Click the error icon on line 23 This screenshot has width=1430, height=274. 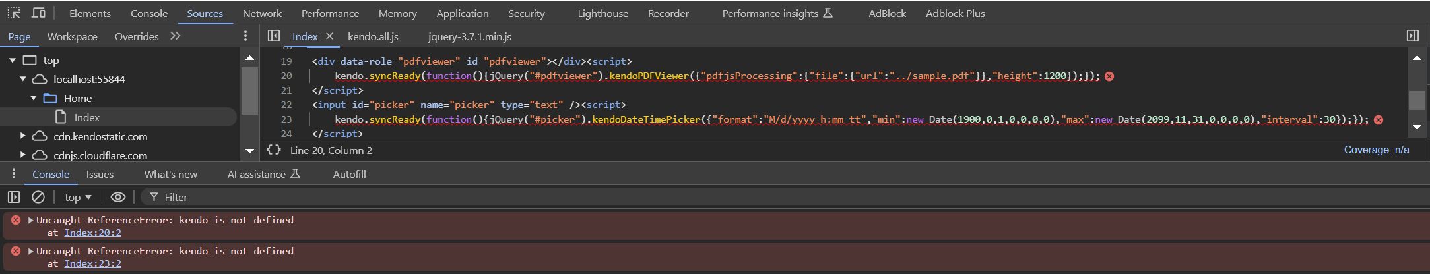[x=1379, y=120]
